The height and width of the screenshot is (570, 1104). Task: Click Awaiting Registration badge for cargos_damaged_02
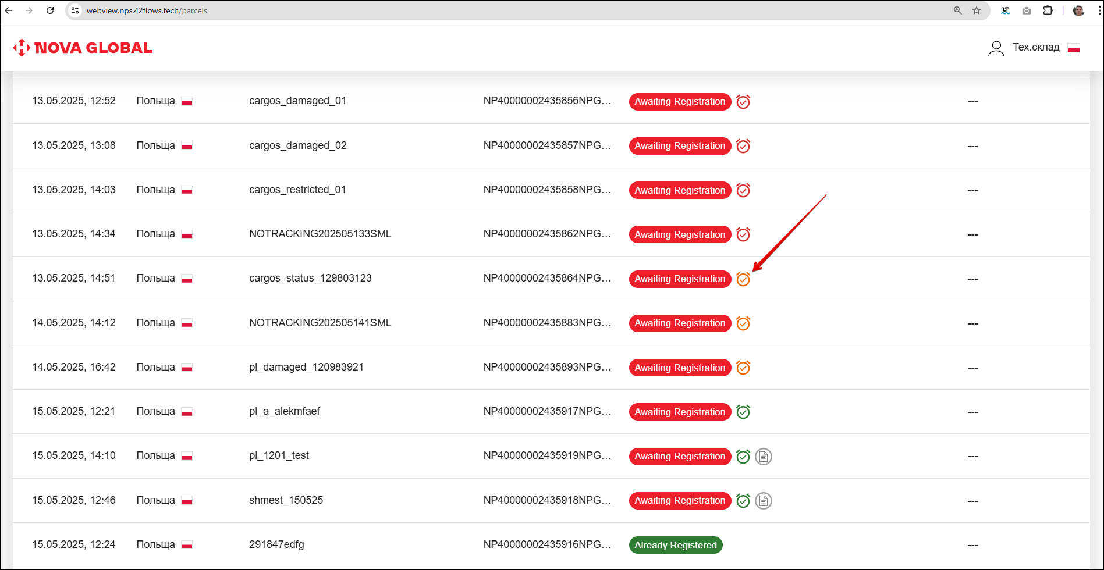pos(679,146)
